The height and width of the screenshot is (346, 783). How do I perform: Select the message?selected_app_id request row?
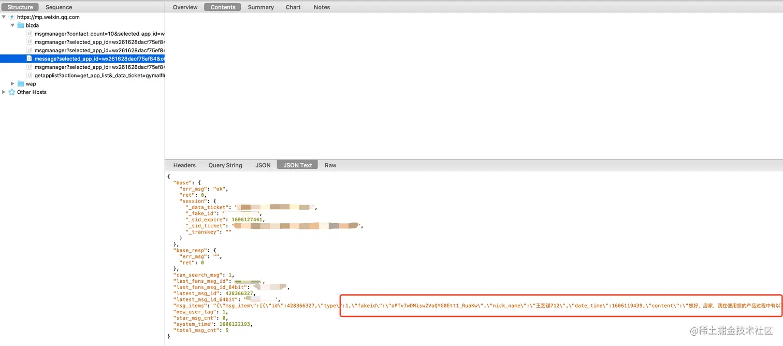[x=82, y=59]
